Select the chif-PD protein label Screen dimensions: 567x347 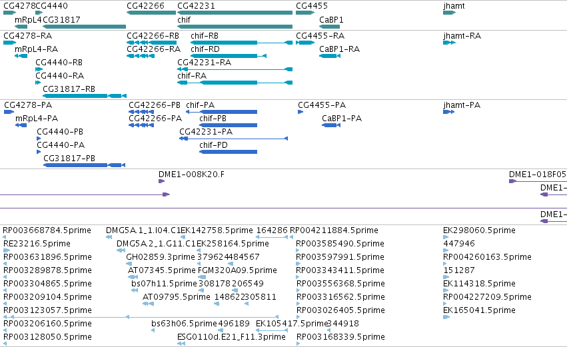coord(213,145)
